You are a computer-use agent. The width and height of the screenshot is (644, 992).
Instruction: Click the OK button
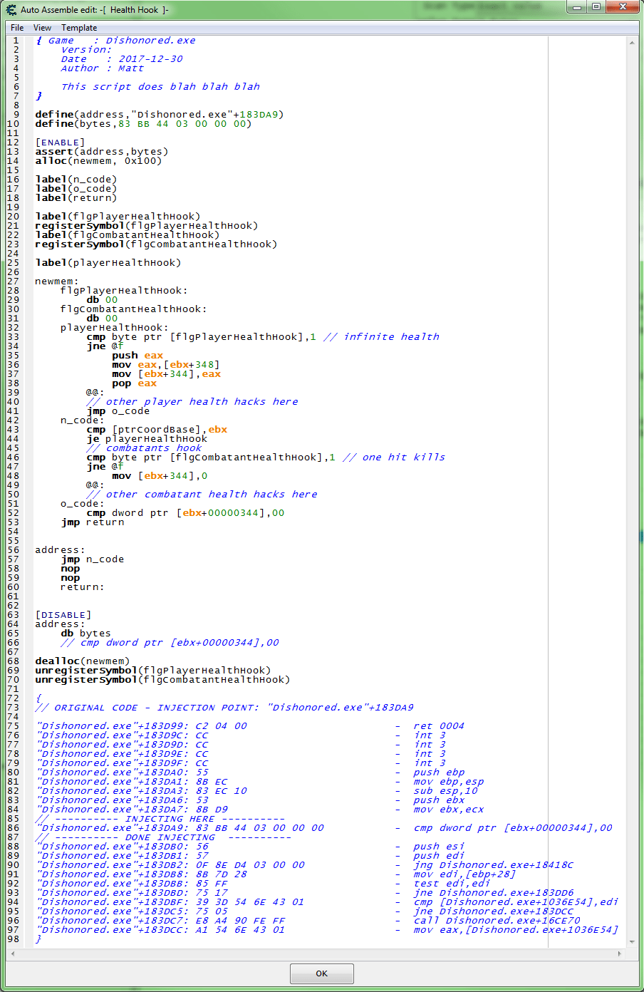click(x=321, y=973)
